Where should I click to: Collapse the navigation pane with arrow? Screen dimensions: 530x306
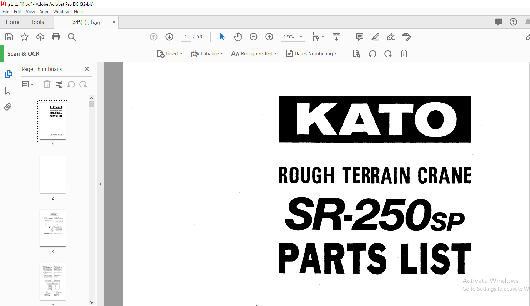coord(100,184)
